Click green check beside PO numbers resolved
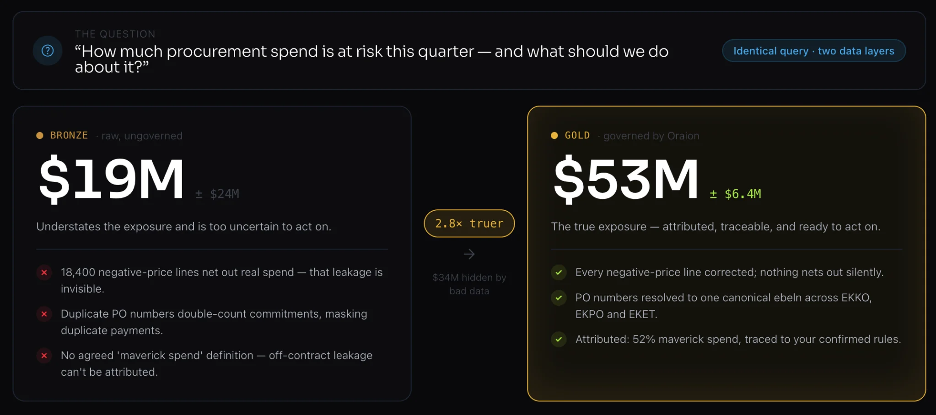Image resolution: width=936 pixels, height=415 pixels. 559,298
